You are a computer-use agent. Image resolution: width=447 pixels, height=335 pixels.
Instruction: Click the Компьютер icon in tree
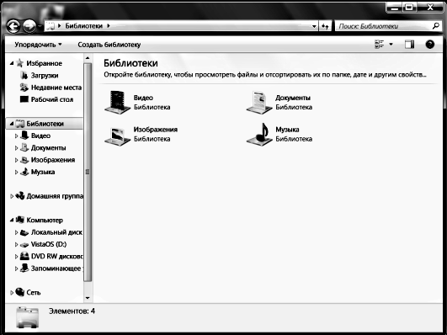[x=20, y=220]
